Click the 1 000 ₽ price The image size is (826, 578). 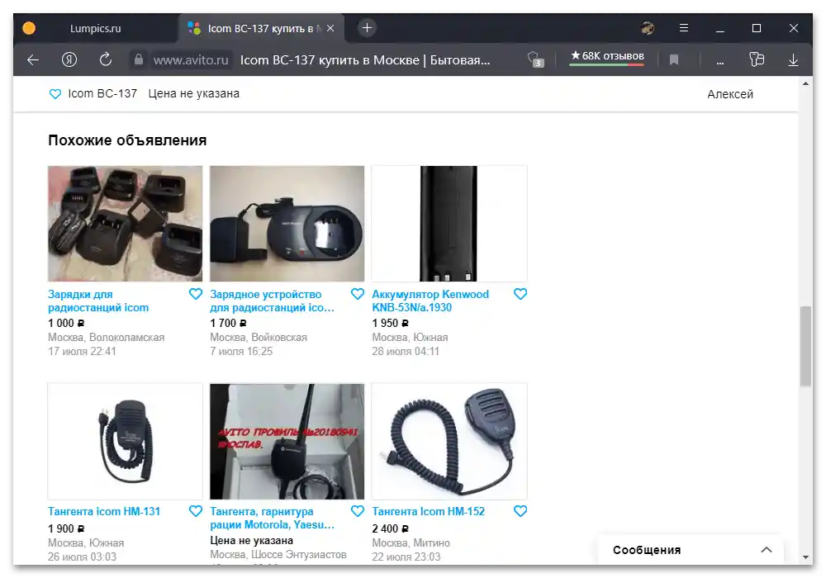[66, 323]
